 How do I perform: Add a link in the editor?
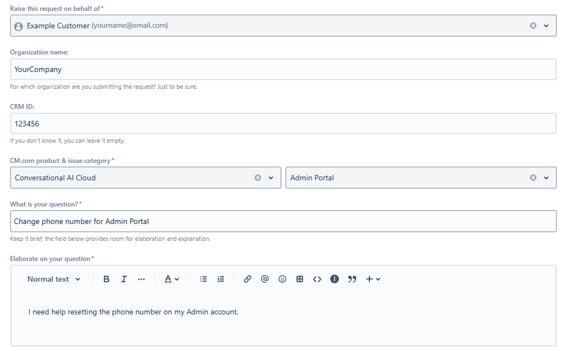pos(248,279)
